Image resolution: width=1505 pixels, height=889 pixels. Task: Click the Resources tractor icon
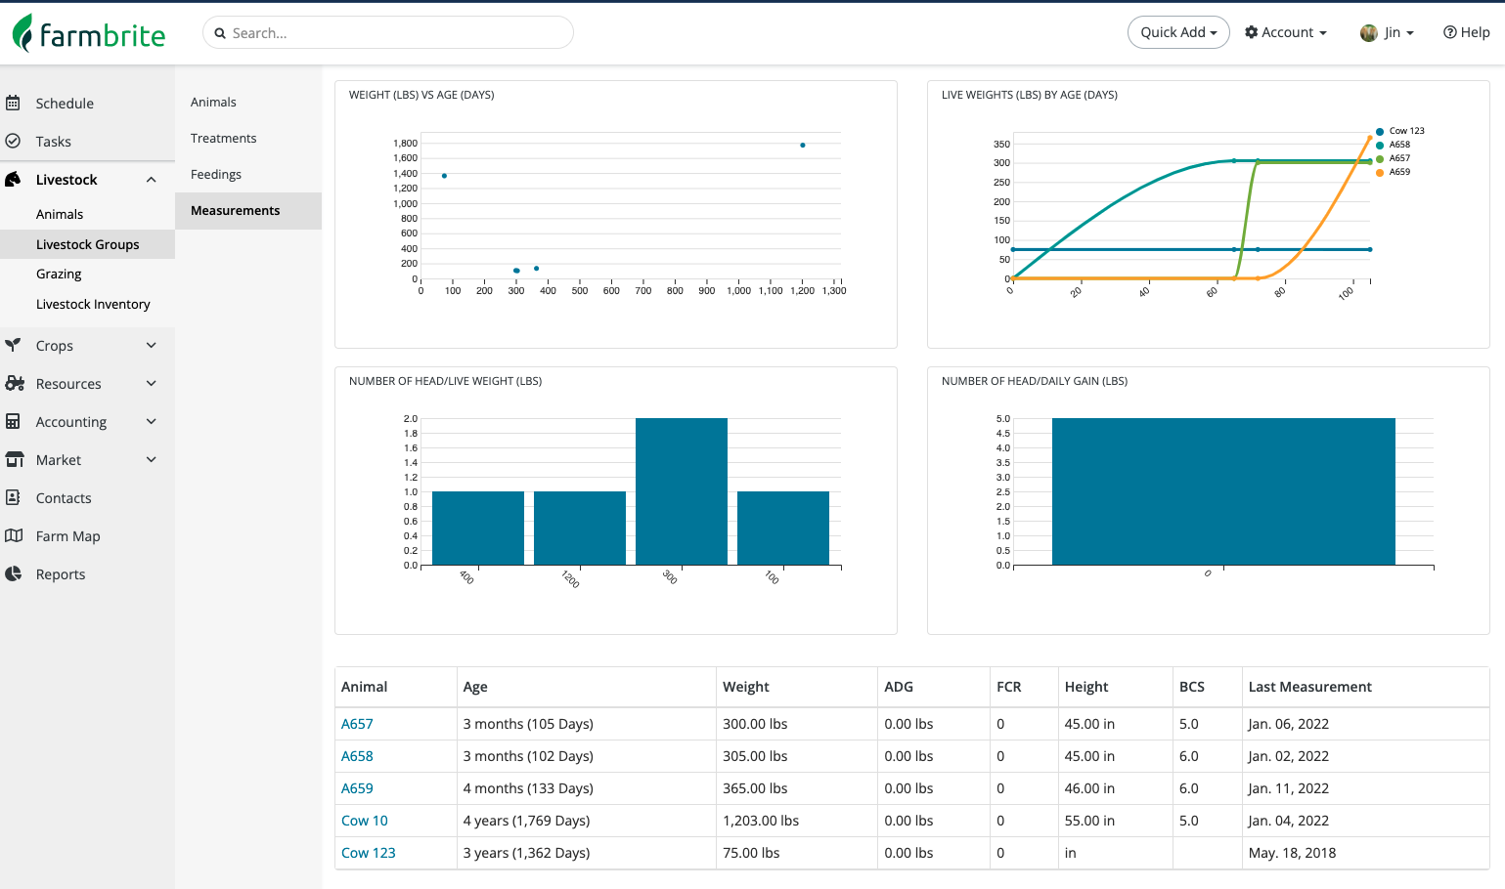pos(15,383)
